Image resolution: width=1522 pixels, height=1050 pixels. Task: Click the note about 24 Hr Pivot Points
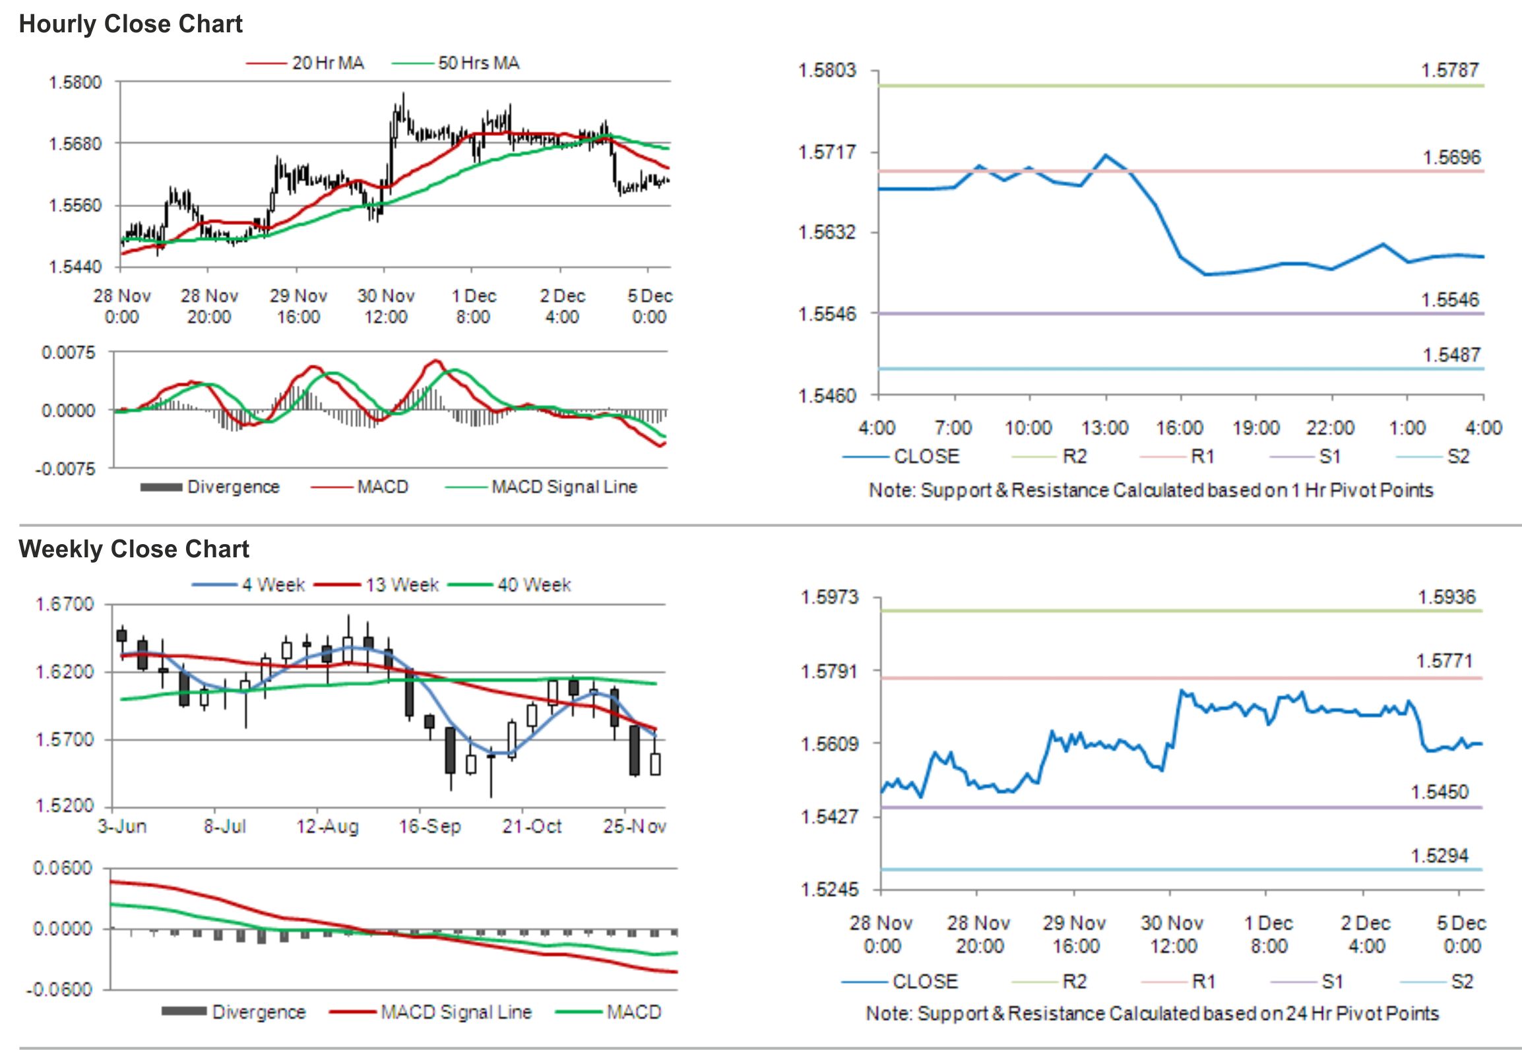click(x=1152, y=1013)
